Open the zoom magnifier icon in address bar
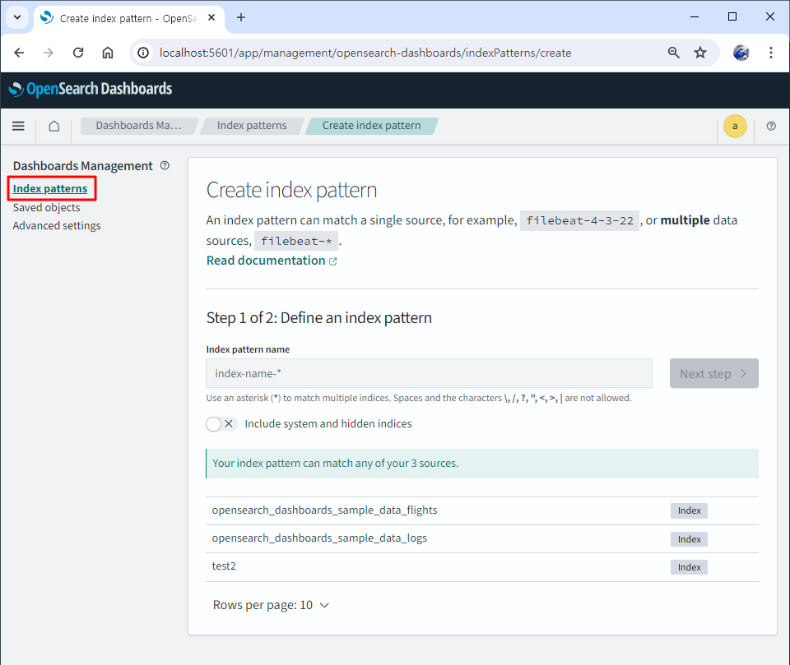Image resolution: width=790 pixels, height=665 pixels. (x=674, y=53)
